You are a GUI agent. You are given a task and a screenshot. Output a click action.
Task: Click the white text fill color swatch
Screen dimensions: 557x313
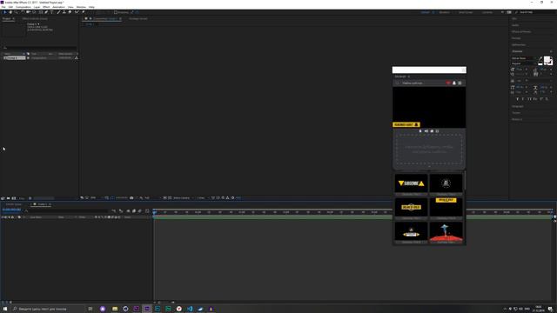547,60
